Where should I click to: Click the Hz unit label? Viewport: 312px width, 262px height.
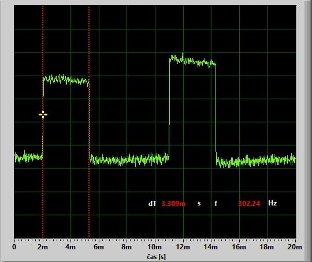272,203
